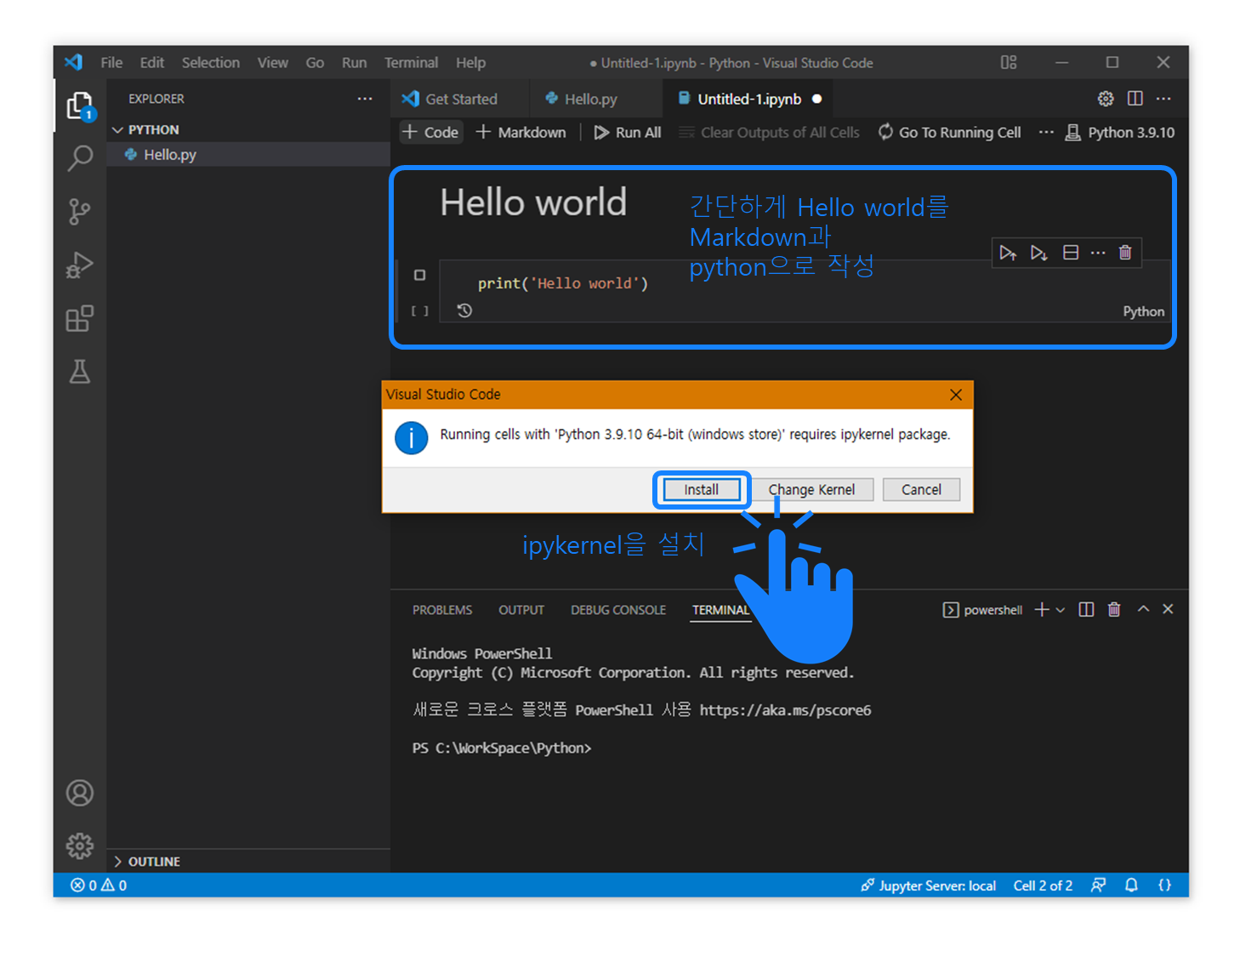Open notebook toolbar overflow ellipsis
Image resolution: width=1240 pixels, height=957 pixels.
1046,132
